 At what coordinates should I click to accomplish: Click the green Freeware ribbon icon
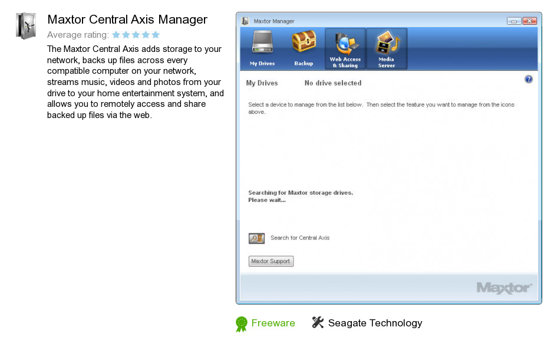click(x=241, y=324)
